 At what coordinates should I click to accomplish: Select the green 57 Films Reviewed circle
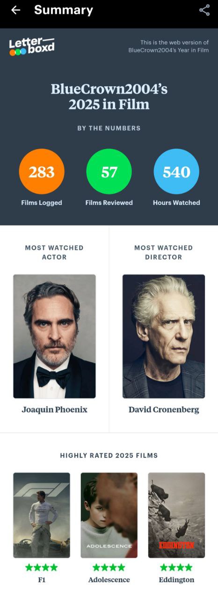[x=109, y=172]
